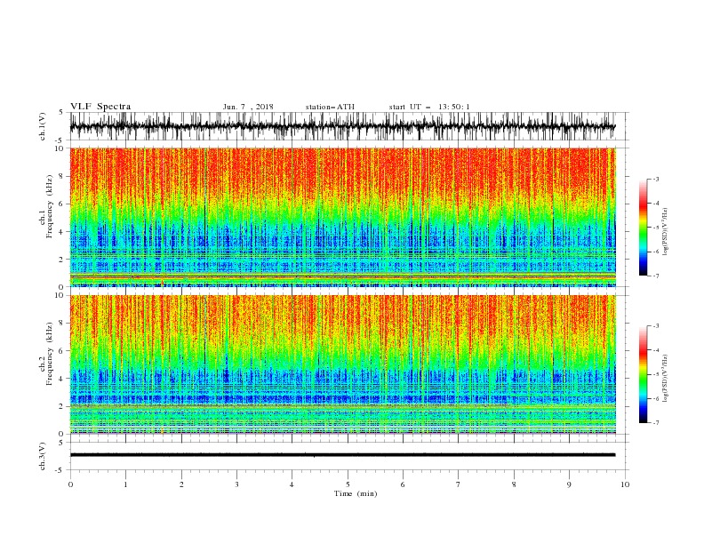Click the "VLF Spectra" title text
Screen dimensions: 704x544
tap(100, 107)
